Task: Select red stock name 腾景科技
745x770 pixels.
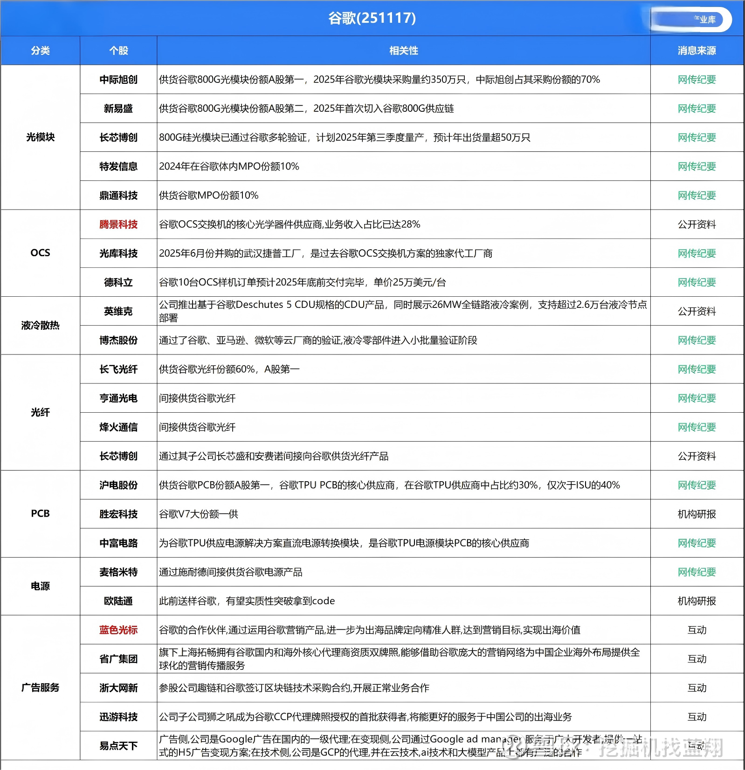Action: pos(118,225)
